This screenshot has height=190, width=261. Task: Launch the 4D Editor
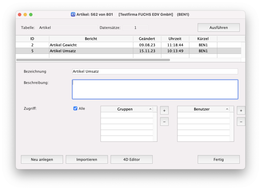point(132,159)
